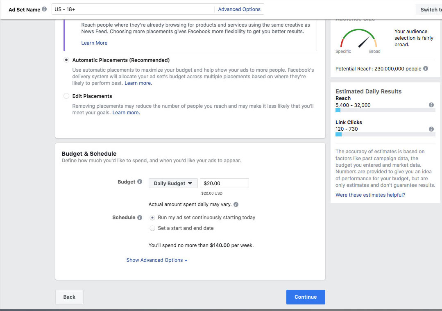
Task: Open Advanced Options for ad set name
Action: click(239, 9)
